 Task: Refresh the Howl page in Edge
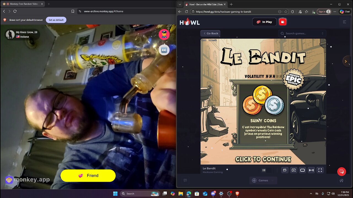click(186, 12)
